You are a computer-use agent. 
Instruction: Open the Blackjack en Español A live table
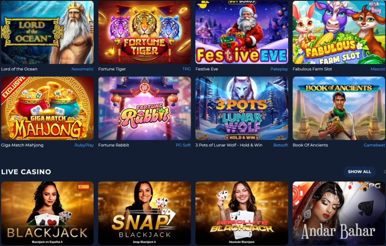[x=47, y=213]
